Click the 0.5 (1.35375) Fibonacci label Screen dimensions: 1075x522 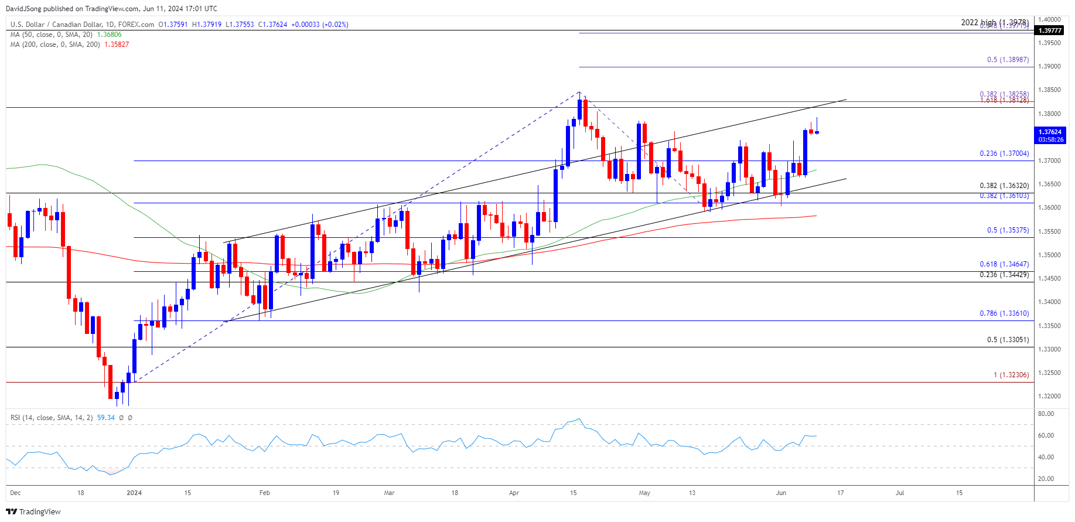[1008, 230]
